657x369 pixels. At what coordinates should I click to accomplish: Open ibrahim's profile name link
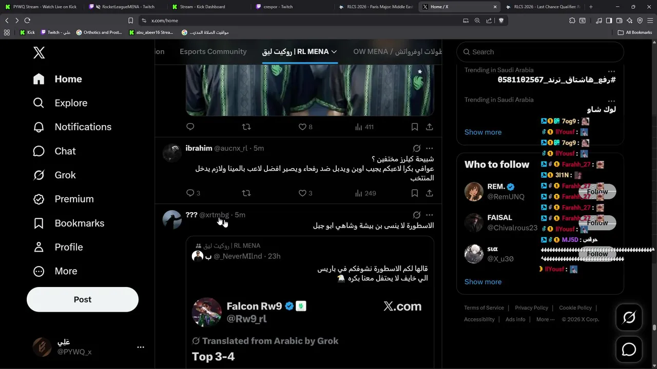click(199, 148)
